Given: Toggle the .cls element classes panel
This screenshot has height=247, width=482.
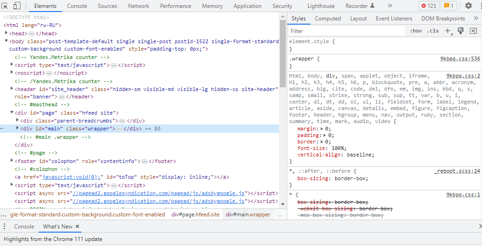Looking at the screenshot, I should pyautogui.click(x=433, y=31).
